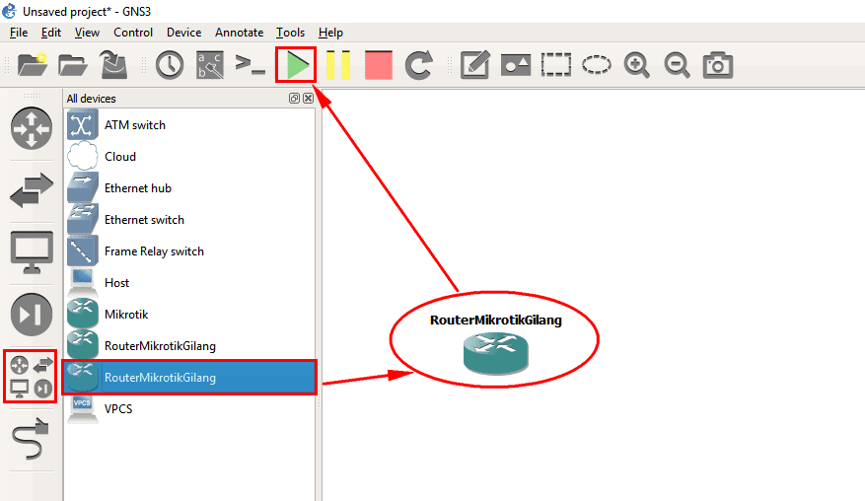
Task: Select Mikrotik in device list
Action: pyautogui.click(x=190, y=314)
